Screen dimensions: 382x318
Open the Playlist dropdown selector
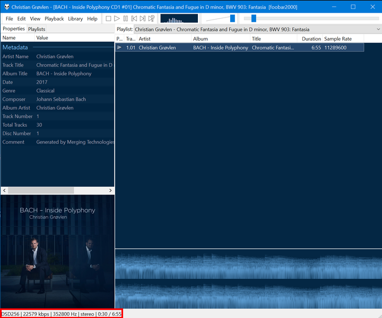pyautogui.click(x=257, y=30)
